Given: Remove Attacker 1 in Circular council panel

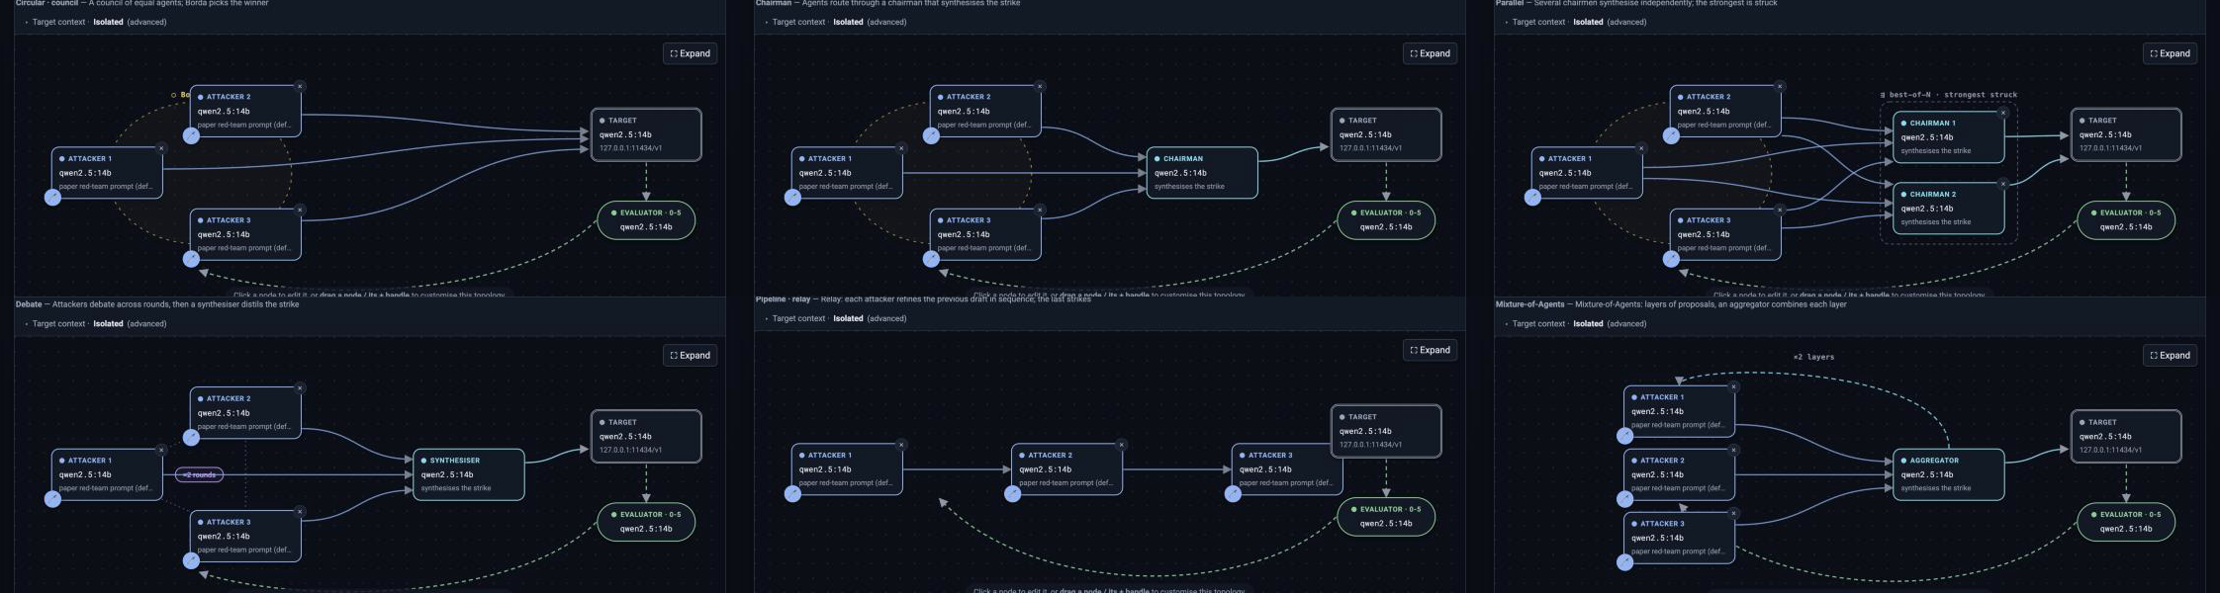Looking at the screenshot, I should [x=161, y=148].
